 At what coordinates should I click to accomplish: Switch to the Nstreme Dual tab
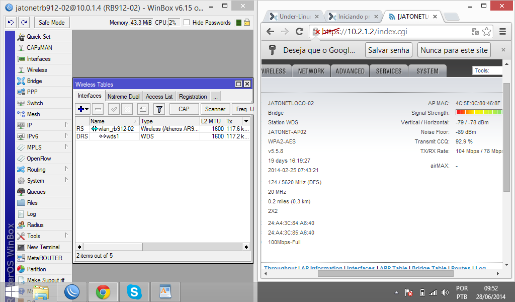pyautogui.click(x=124, y=97)
